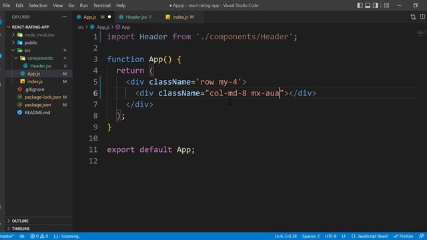The height and width of the screenshot is (240, 427).
Task: Open the Run menu
Action: point(84,5)
